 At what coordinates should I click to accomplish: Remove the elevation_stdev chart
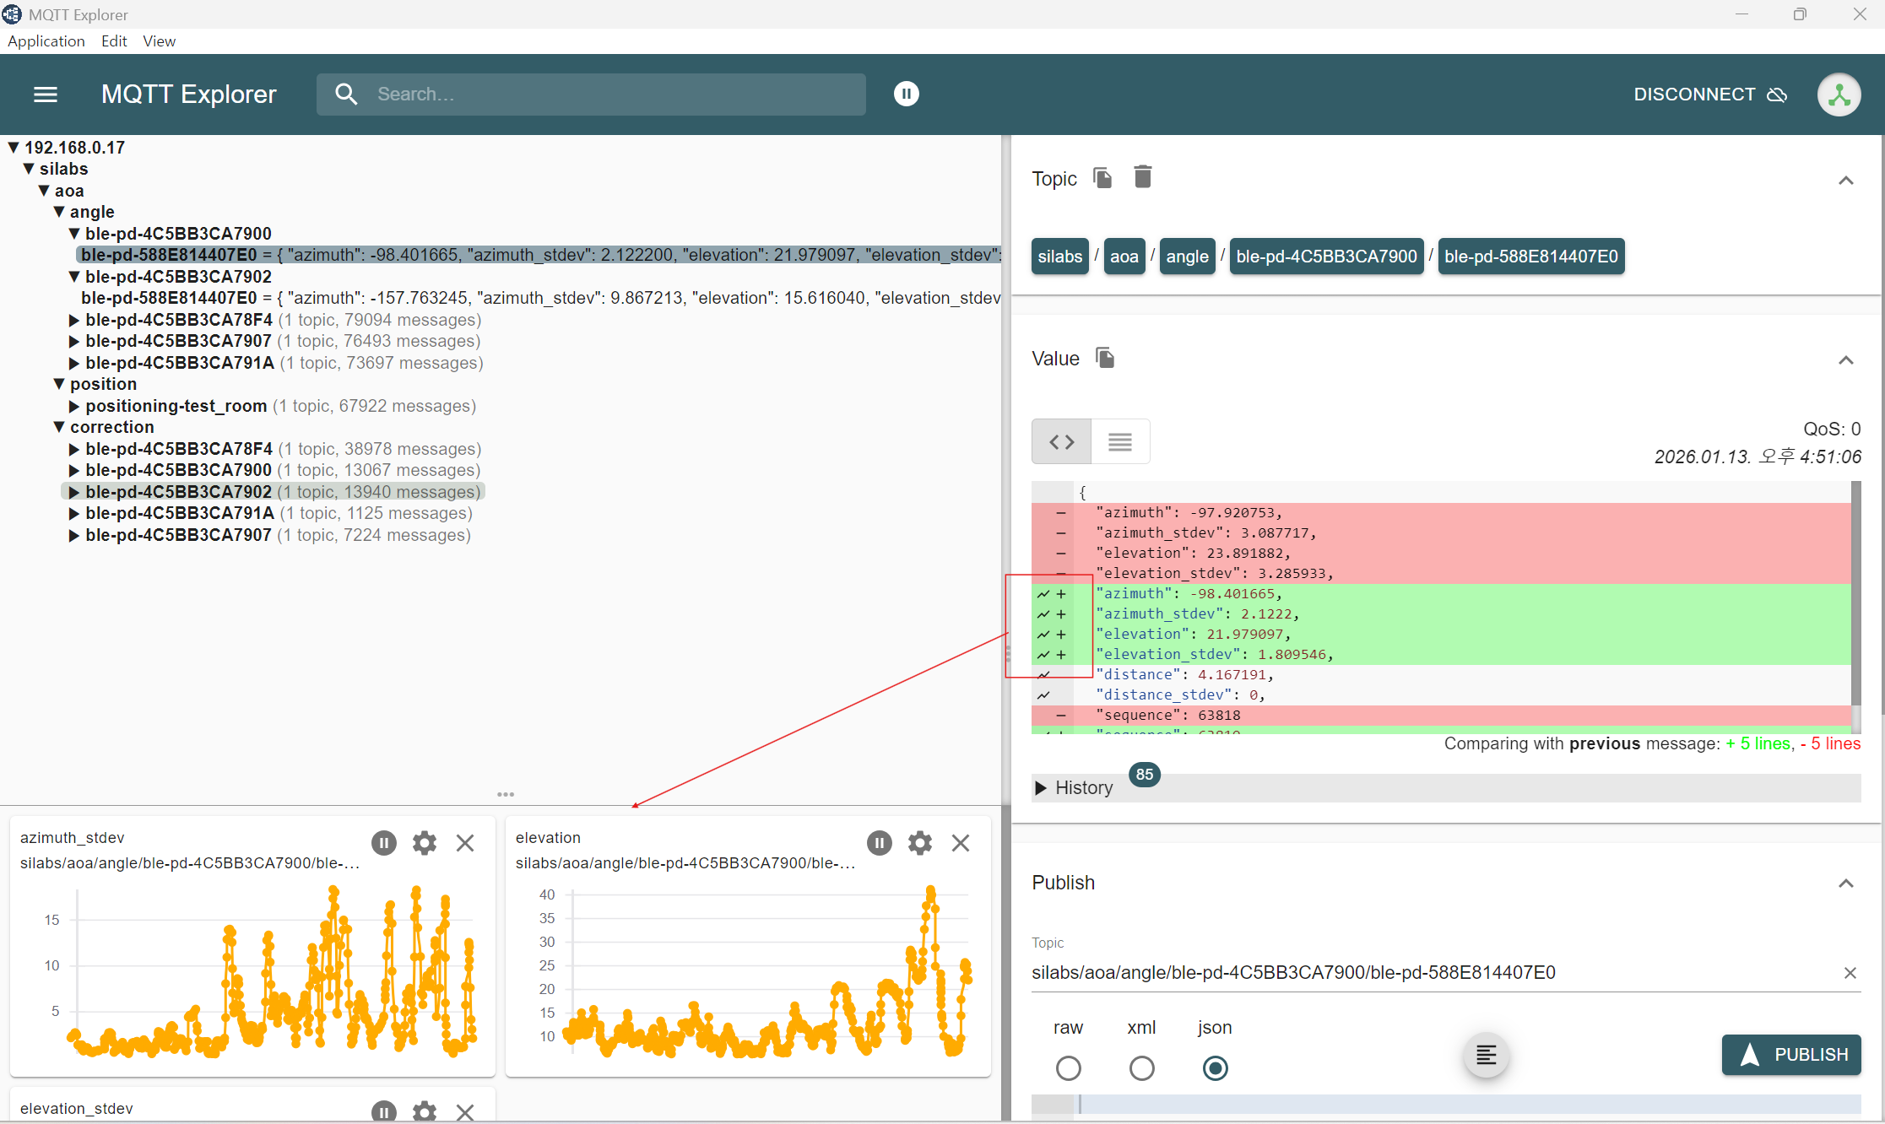(x=465, y=1111)
